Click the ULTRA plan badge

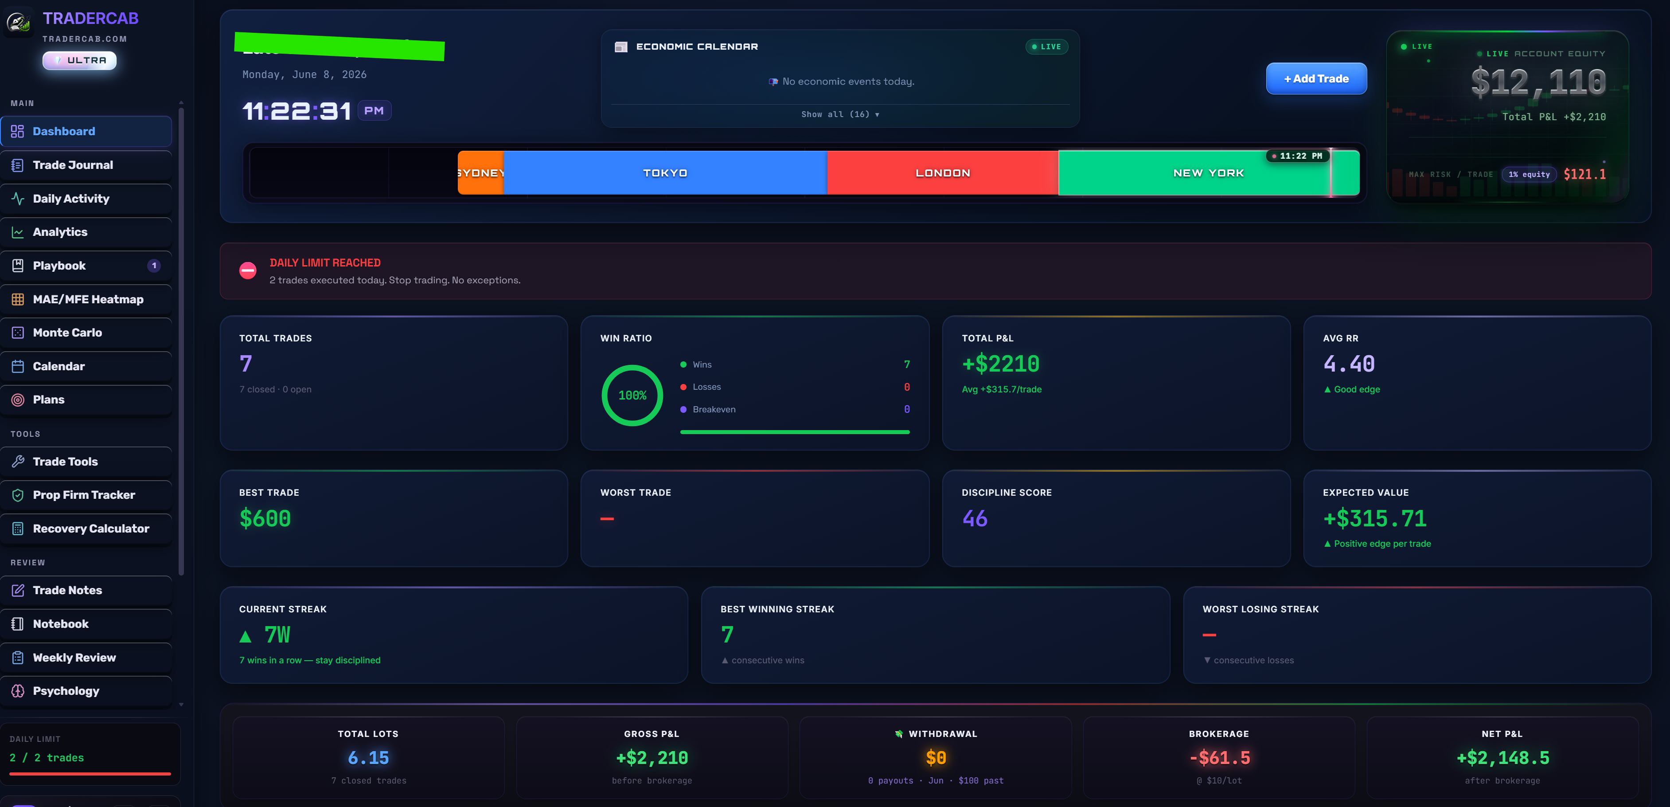click(79, 60)
